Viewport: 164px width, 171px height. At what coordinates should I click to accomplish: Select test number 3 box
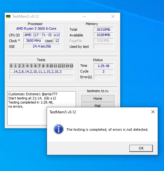pos(23,66)
